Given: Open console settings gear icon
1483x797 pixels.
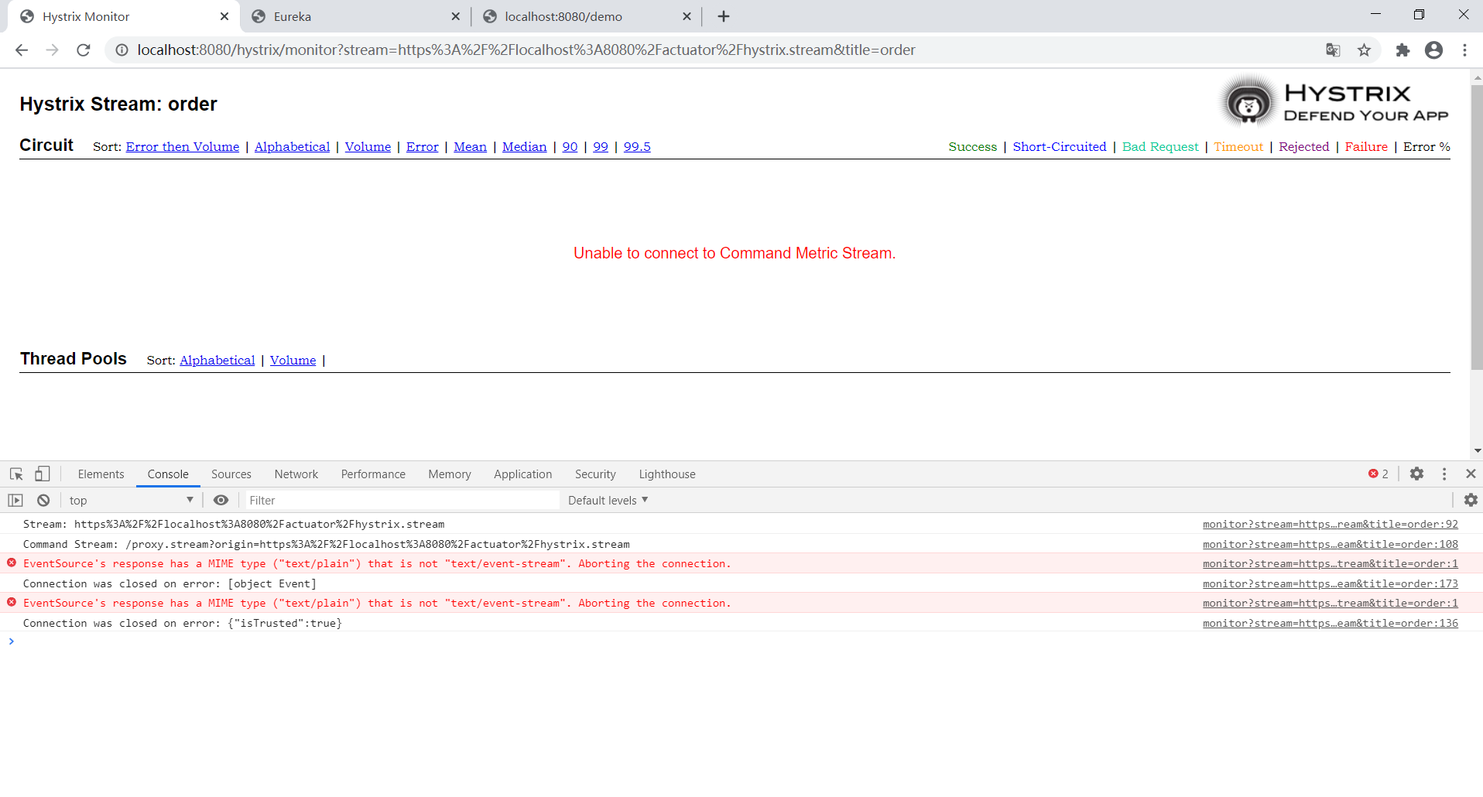Looking at the screenshot, I should click(x=1471, y=501).
